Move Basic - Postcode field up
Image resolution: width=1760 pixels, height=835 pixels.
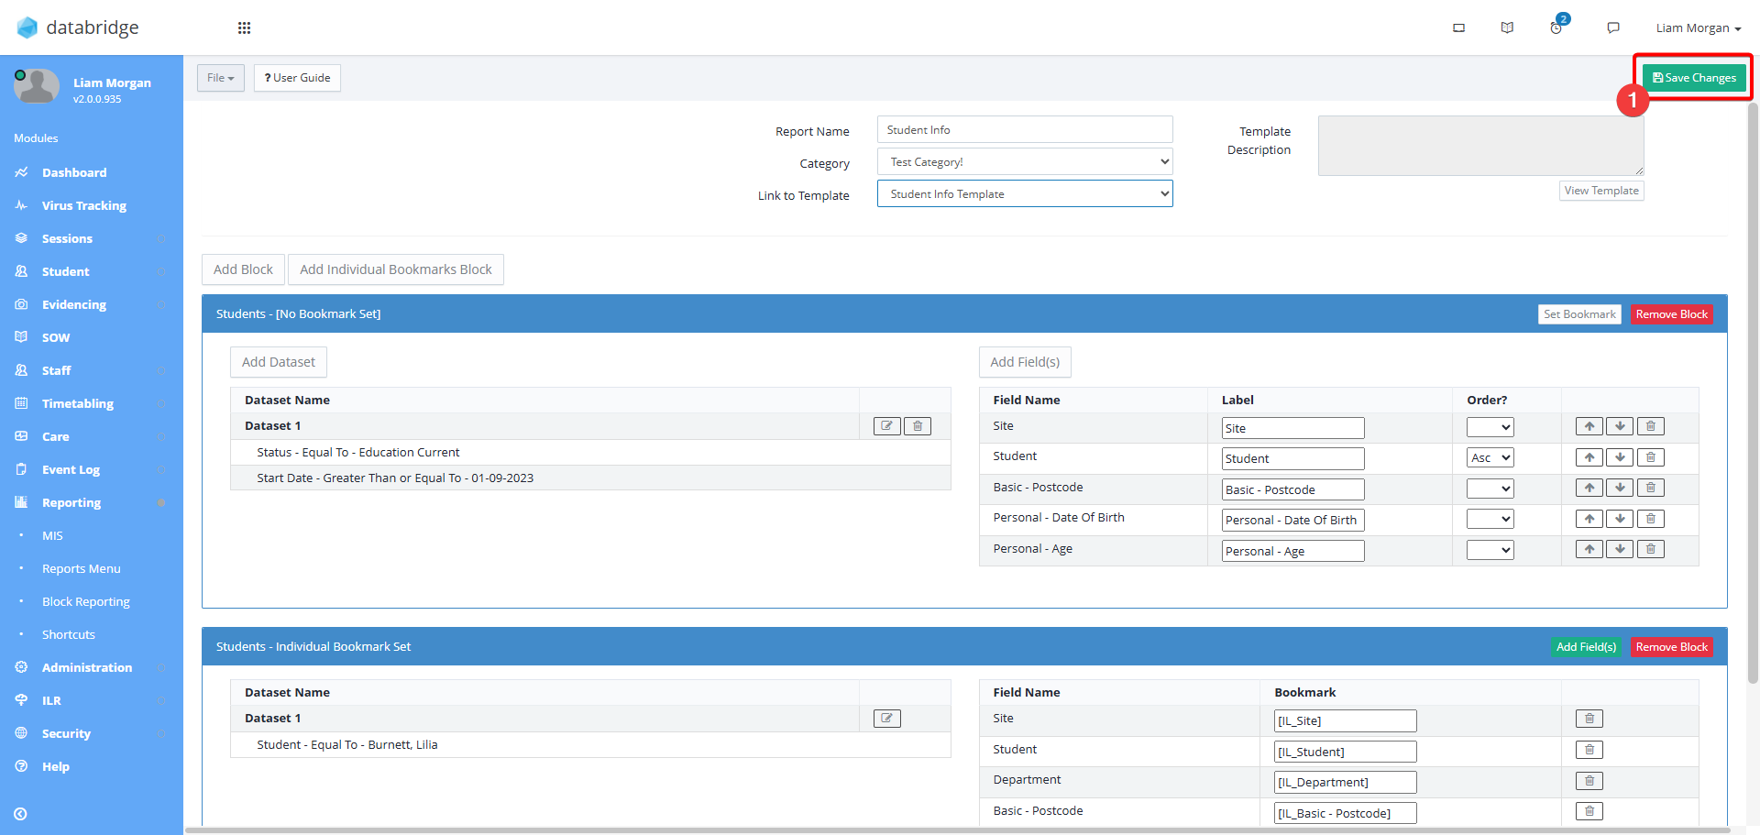pos(1589,488)
